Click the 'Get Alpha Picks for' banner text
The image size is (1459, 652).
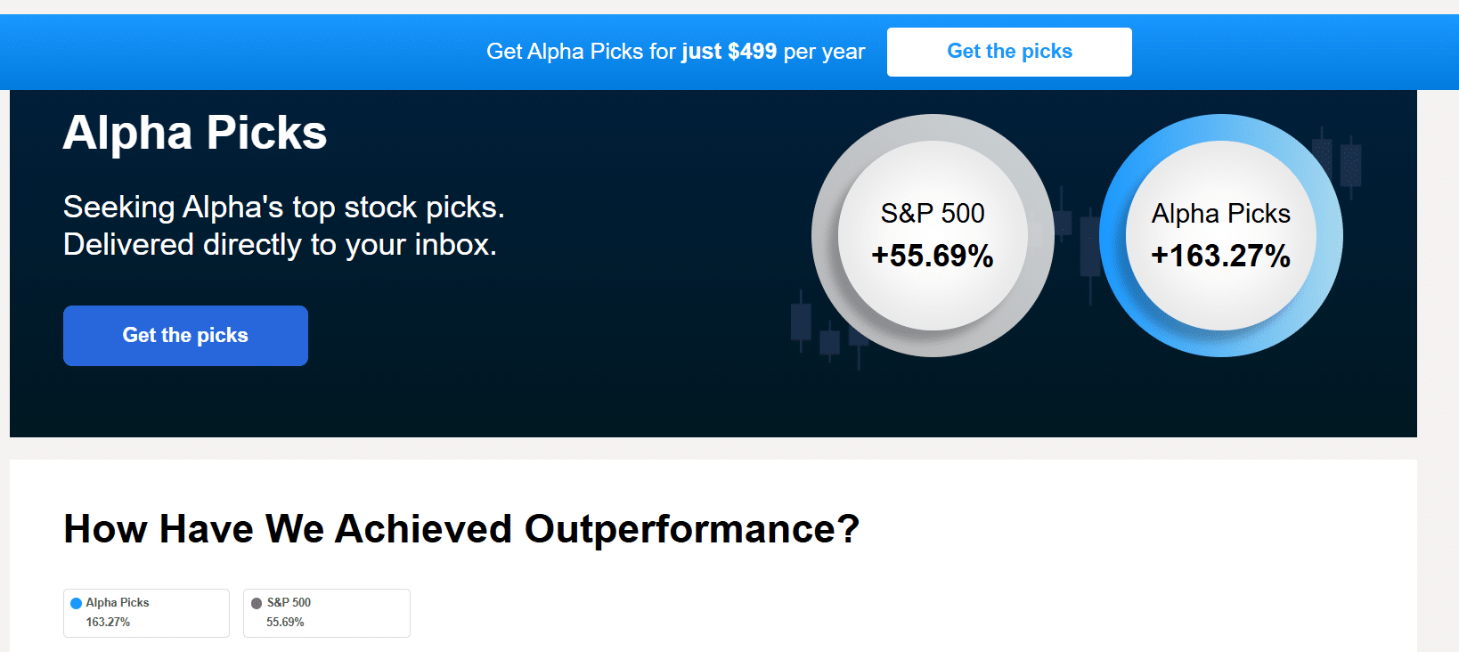point(582,52)
